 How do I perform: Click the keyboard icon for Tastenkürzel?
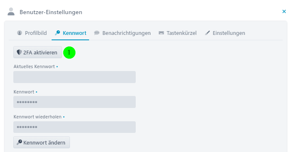click(x=161, y=33)
